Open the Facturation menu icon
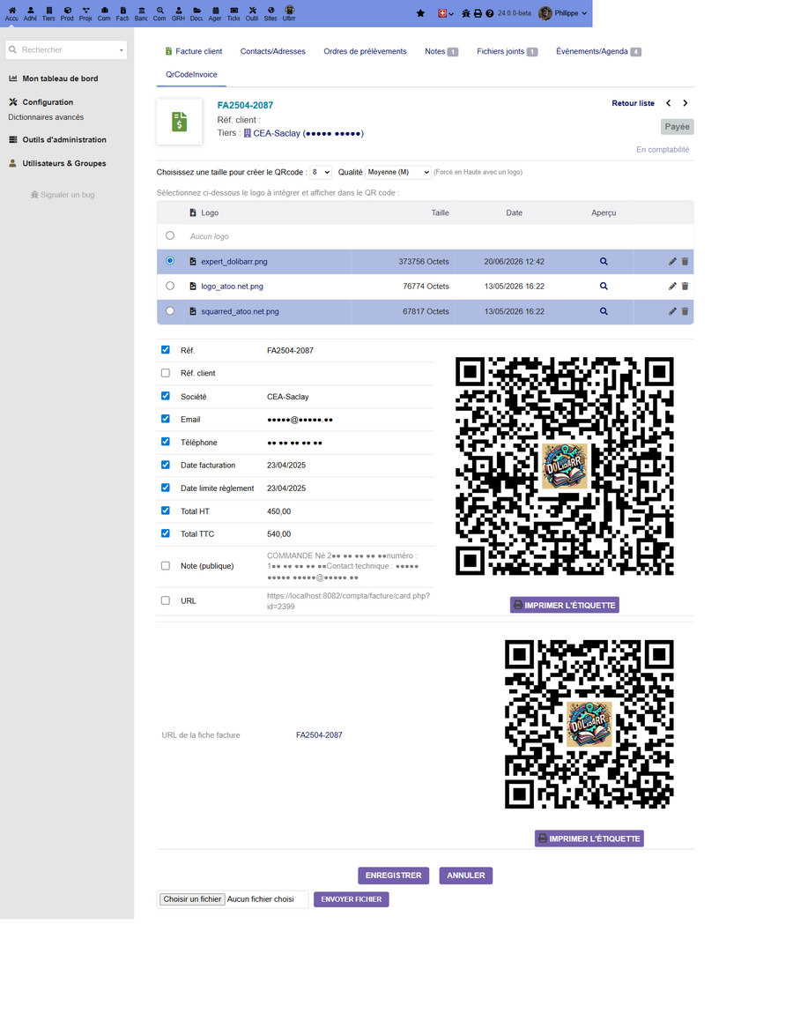The image size is (793, 1021). [123, 11]
